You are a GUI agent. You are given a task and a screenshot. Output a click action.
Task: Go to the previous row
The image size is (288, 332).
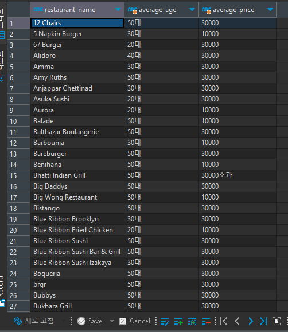coord(237,321)
